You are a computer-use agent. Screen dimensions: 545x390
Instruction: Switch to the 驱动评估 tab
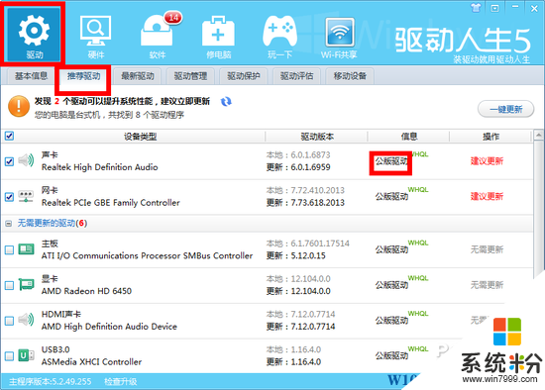pyautogui.click(x=297, y=76)
